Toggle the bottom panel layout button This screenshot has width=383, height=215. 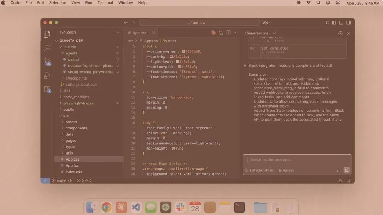(341, 23)
